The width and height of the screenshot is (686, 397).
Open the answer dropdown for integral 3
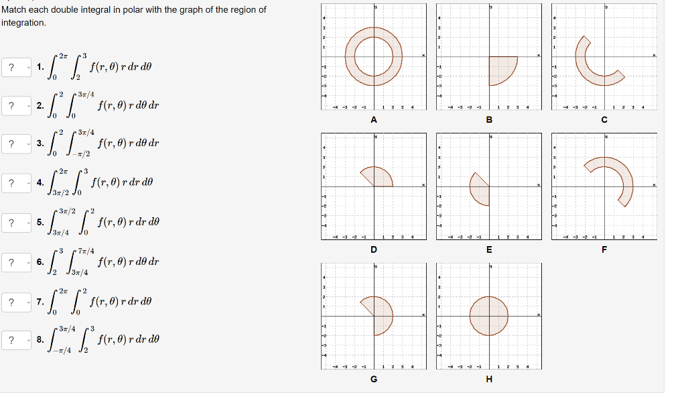click(x=15, y=143)
